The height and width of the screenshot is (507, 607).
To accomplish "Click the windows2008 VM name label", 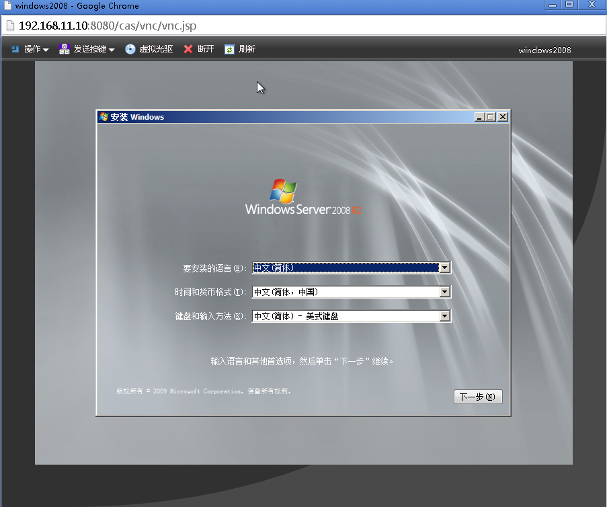I will tap(544, 50).
